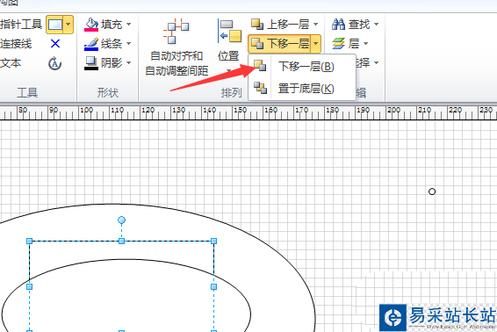This screenshot has width=497, height=332.
Task: Open the 层 layers dropdown
Action: click(350, 43)
